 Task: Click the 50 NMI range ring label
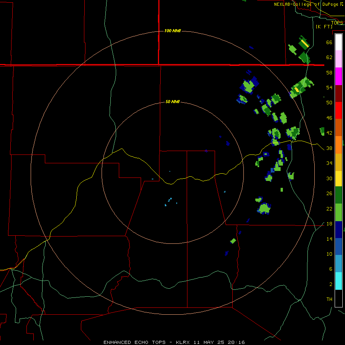point(172,102)
